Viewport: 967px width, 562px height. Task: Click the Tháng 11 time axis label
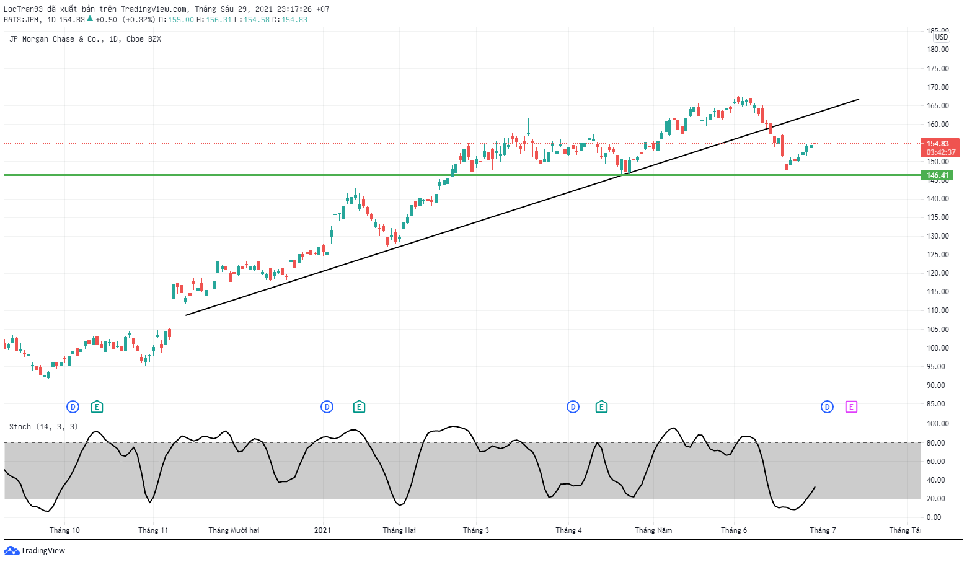pos(153,530)
